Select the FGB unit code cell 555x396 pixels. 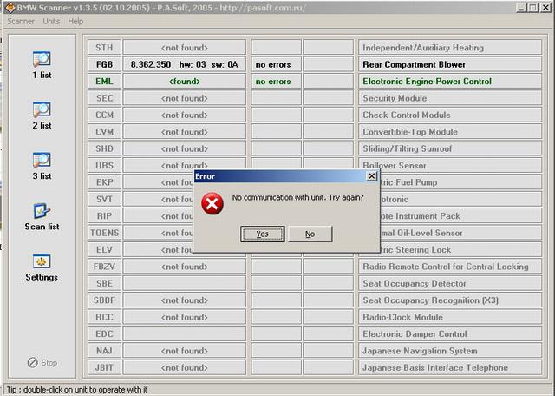point(103,64)
